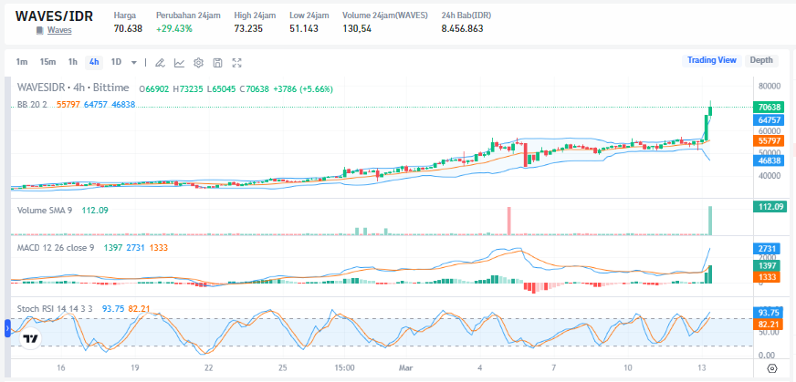Select the 1m timeframe
This screenshot has width=796, height=382.
coord(21,62)
